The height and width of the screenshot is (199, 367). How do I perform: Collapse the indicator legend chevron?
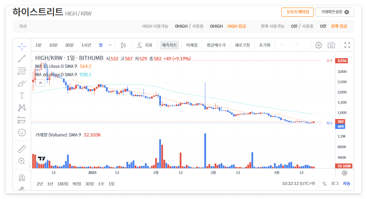click(x=41, y=83)
